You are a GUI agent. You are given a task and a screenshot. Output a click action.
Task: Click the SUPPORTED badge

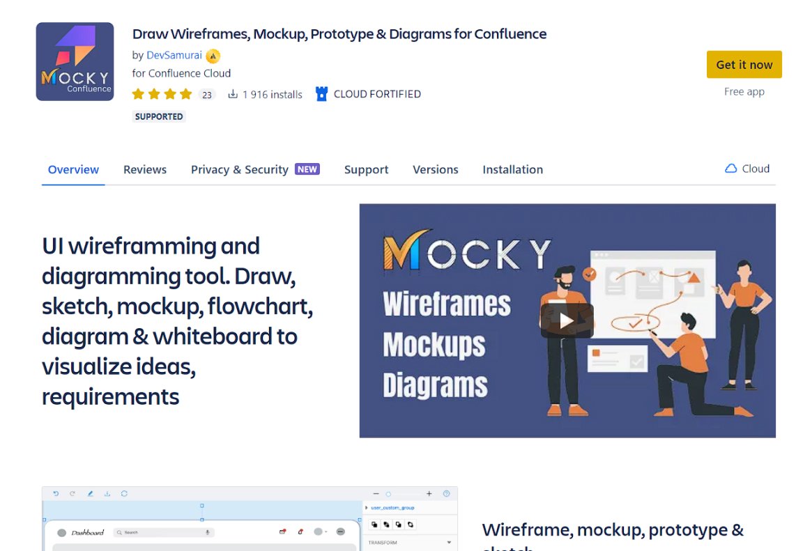(159, 117)
